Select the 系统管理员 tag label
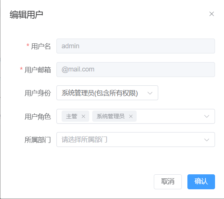 pos(111,116)
